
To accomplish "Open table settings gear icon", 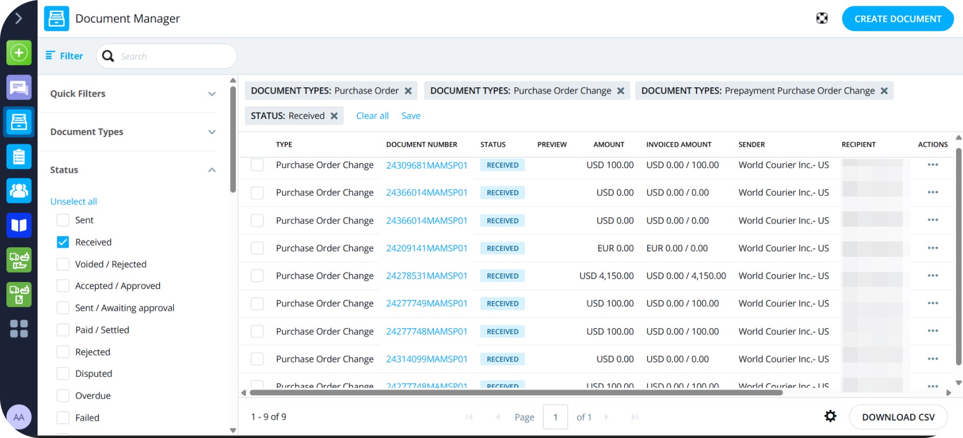I will 830,417.
